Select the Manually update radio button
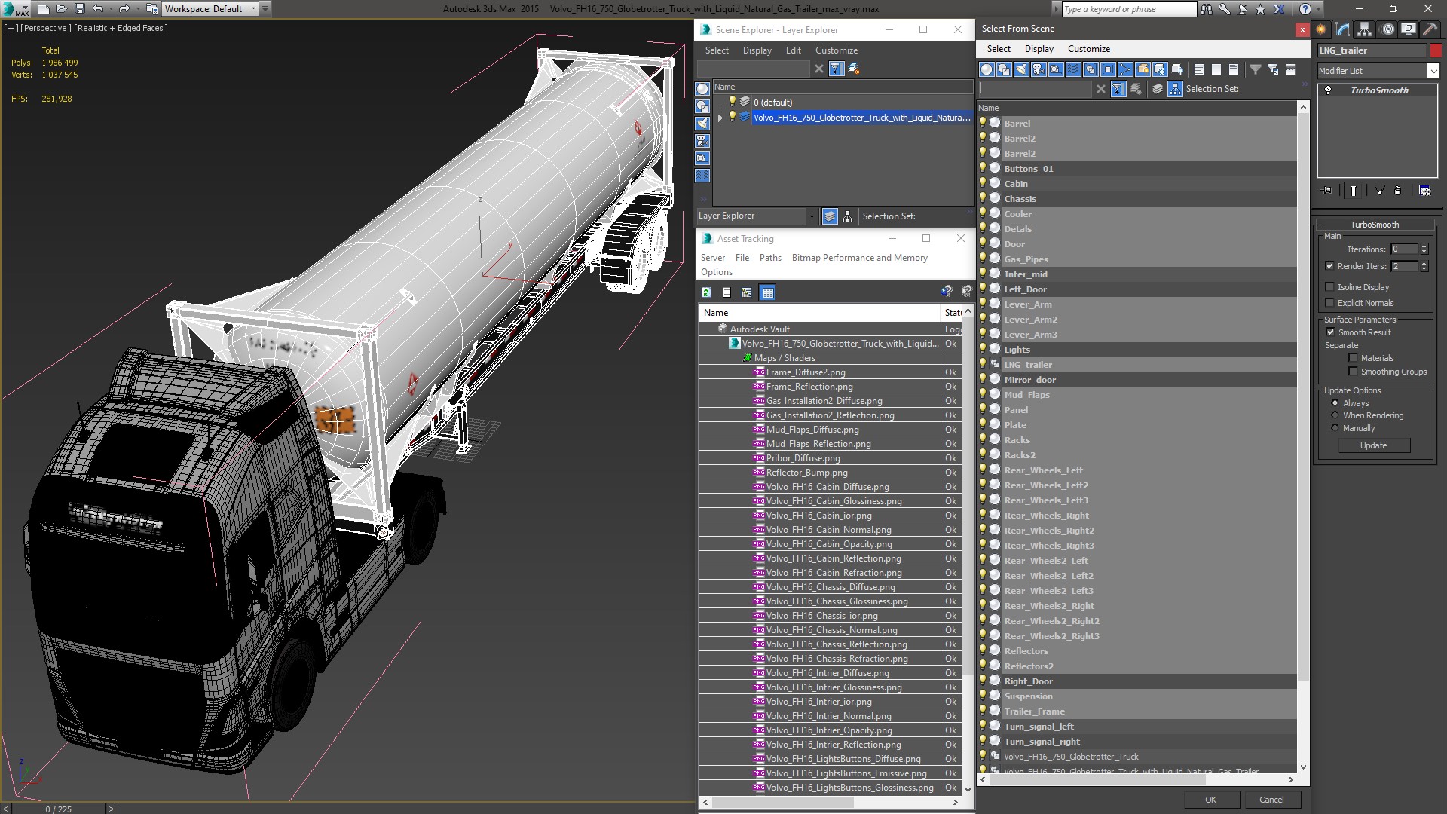Screen dimensions: 1447x814 coord(1335,428)
